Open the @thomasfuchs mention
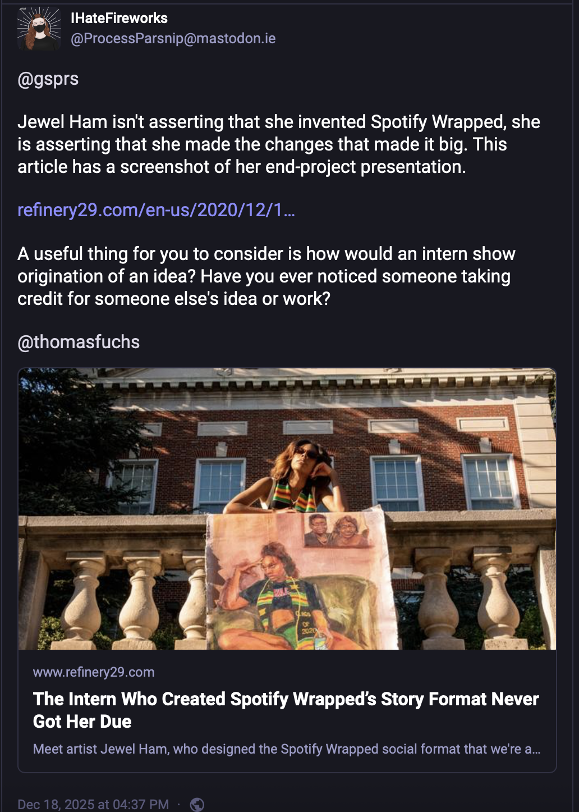This screenshot has width=579, height=812. tap(79, 342)
